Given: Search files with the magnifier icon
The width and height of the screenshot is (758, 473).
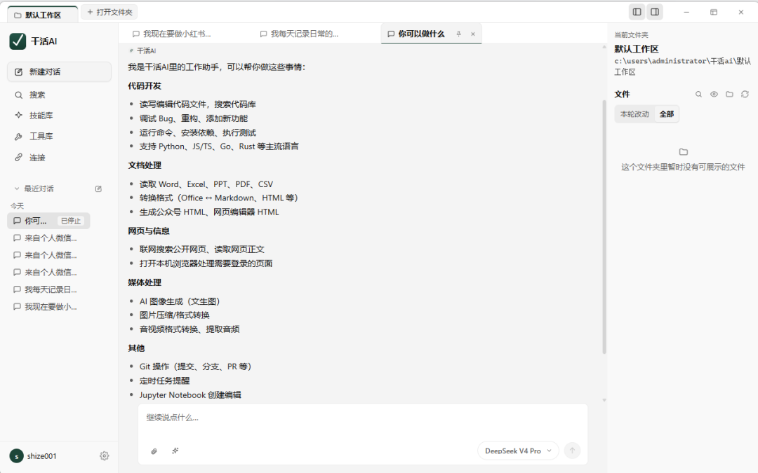Looking at the screenshot, I should tap(698, 95).
